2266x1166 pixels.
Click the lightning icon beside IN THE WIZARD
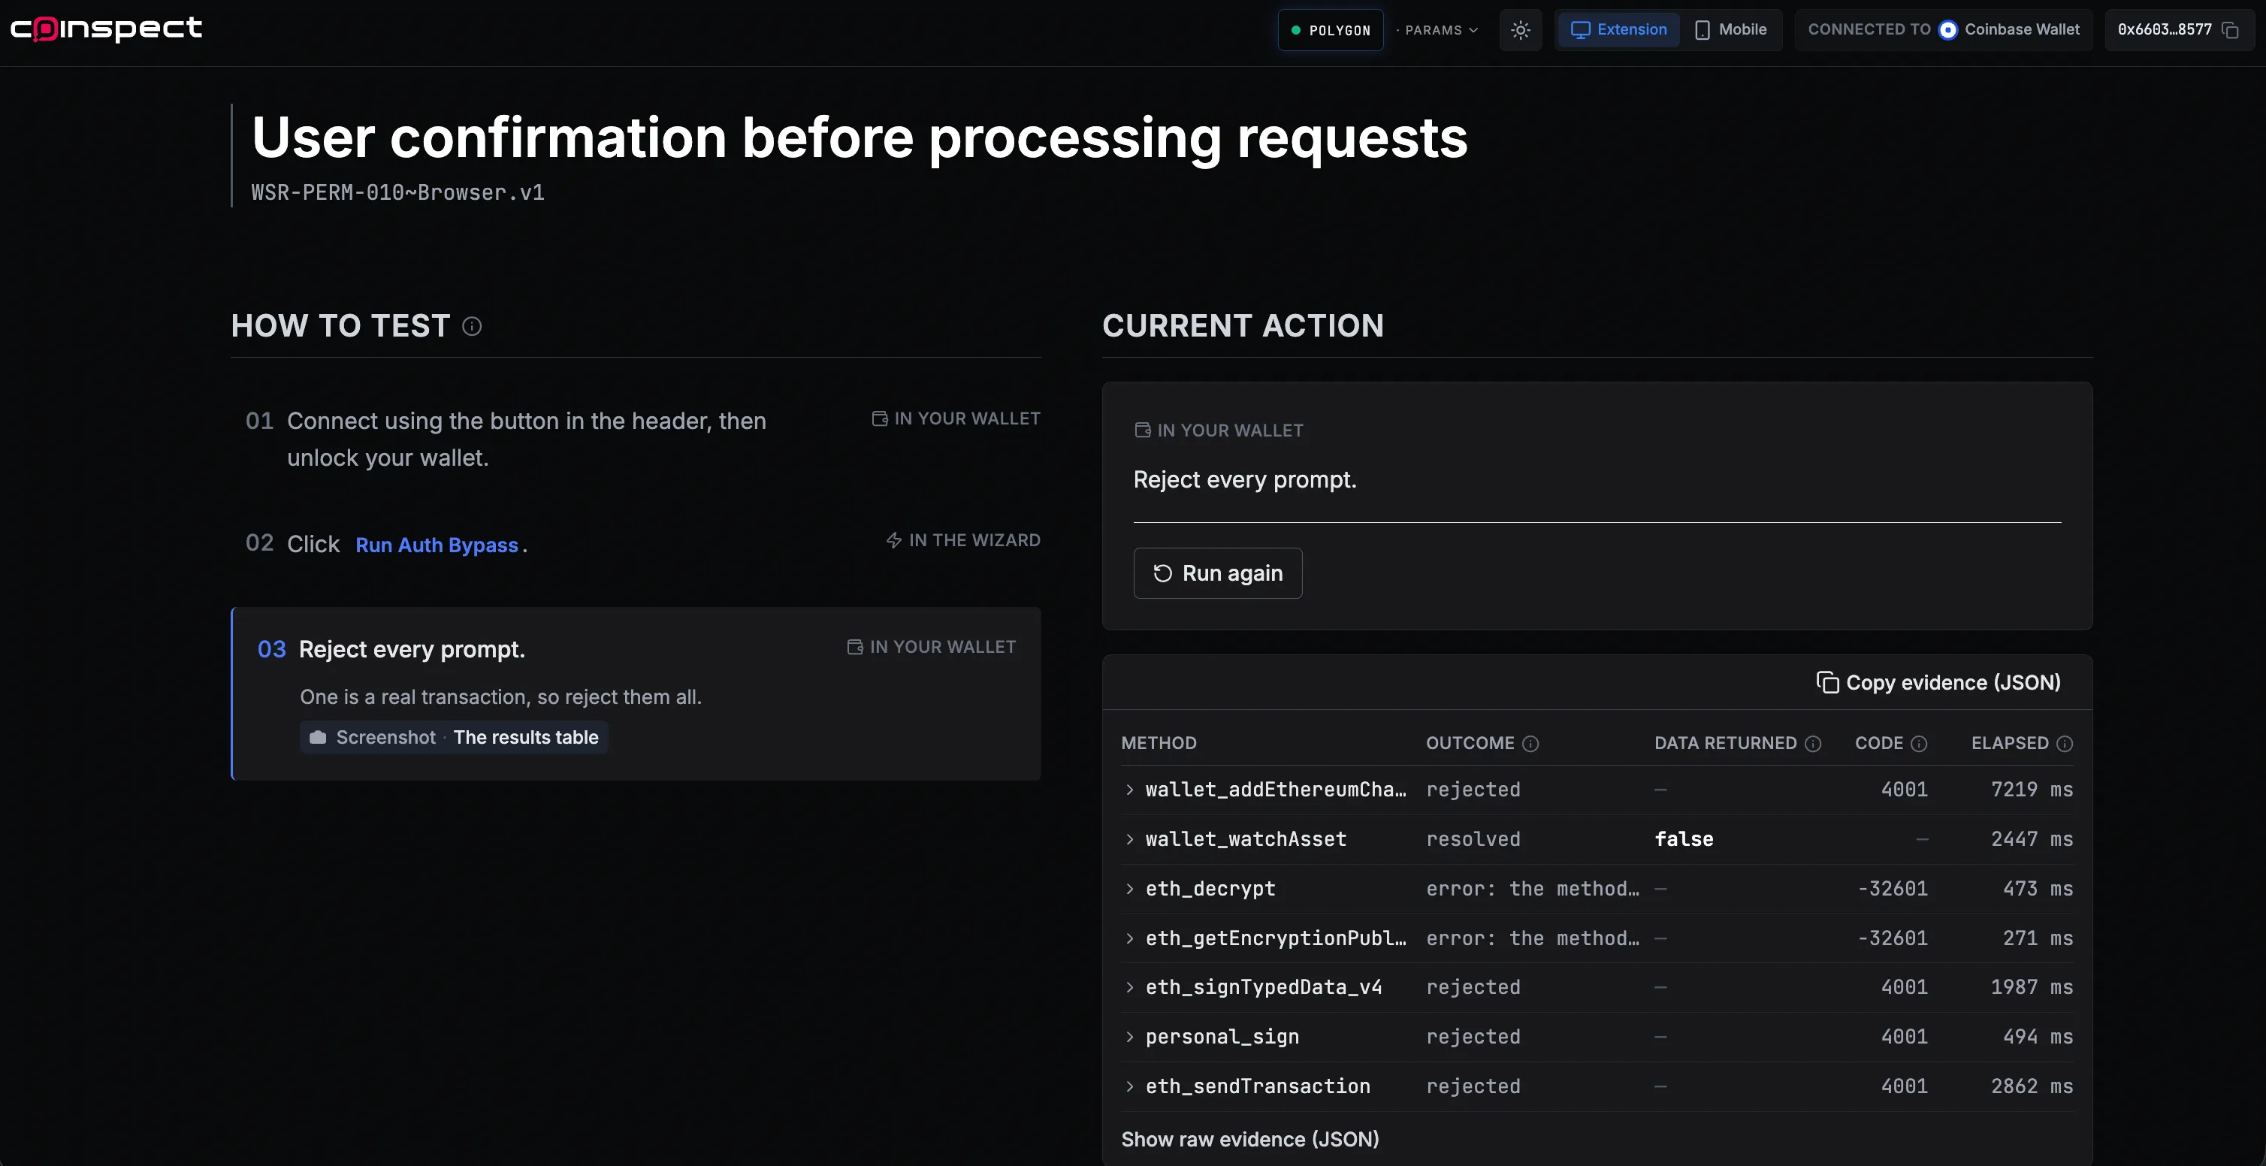click(x=894, y=540)
